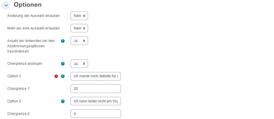Click the Option 2 text field
The image size is (274, 119).
pyautogui.click(x=96, y=101)
